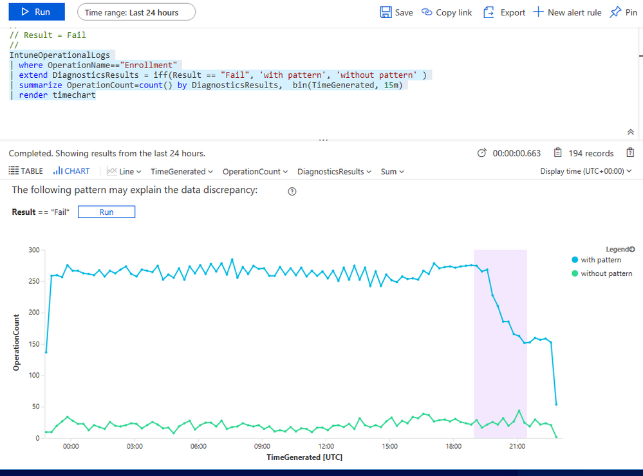Click the clipboard icon beside records count
Image resolution: width=643 pixels, height=476 pixels.
coord(630,153)
